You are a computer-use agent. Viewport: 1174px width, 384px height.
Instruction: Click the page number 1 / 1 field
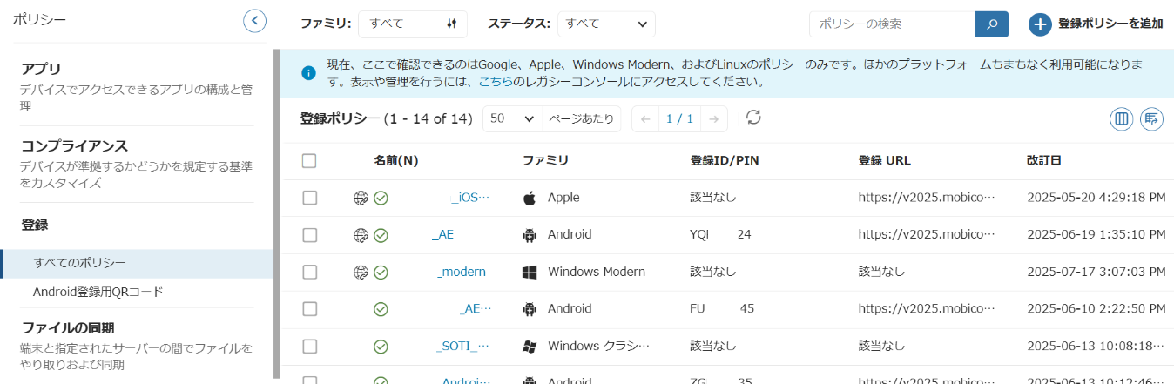(680, 118)
